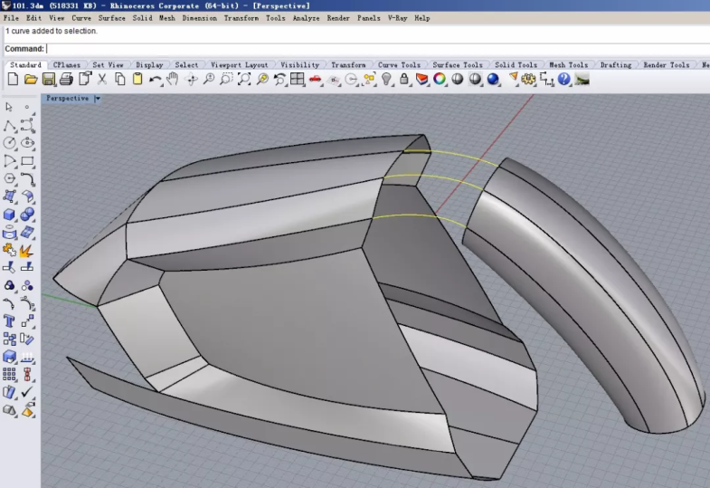Click the Save file icon
Viewport: 710px width, 488px height.
pyautogui.click(x=48, y=80)
